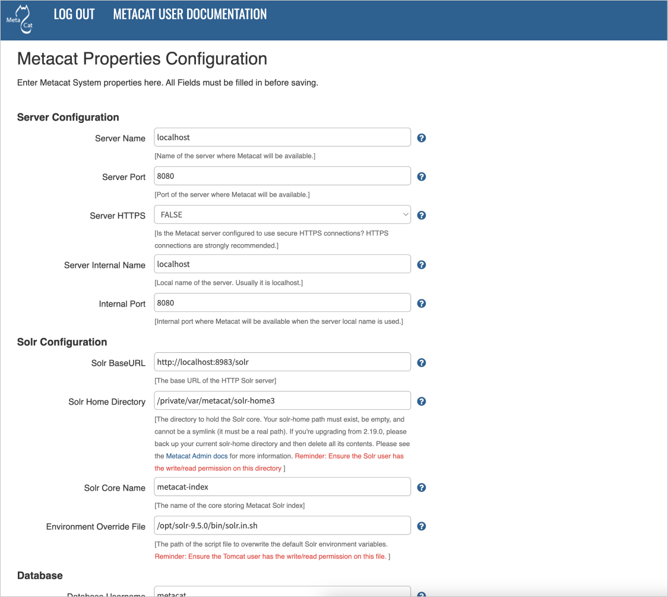The image size is (668, 597).
Task: Show help for Server HTTPS setting
Action: click(422, 215)
